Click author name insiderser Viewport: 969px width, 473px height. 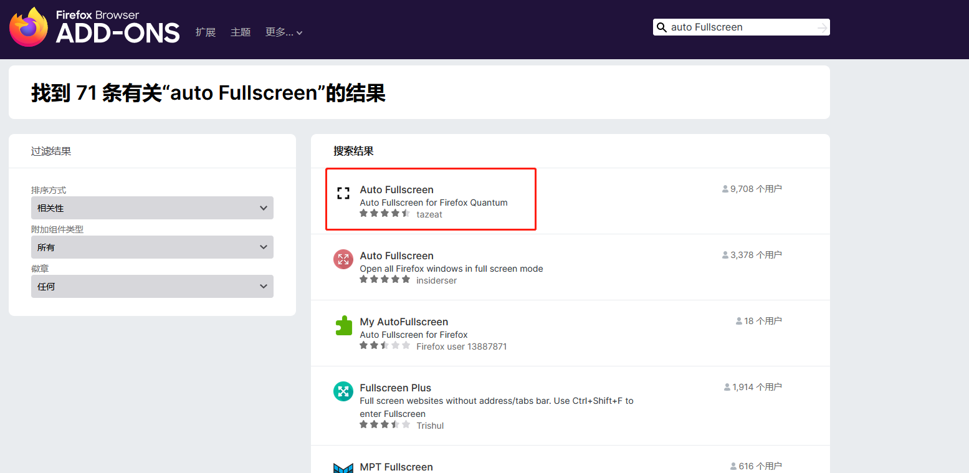(436, 280)
